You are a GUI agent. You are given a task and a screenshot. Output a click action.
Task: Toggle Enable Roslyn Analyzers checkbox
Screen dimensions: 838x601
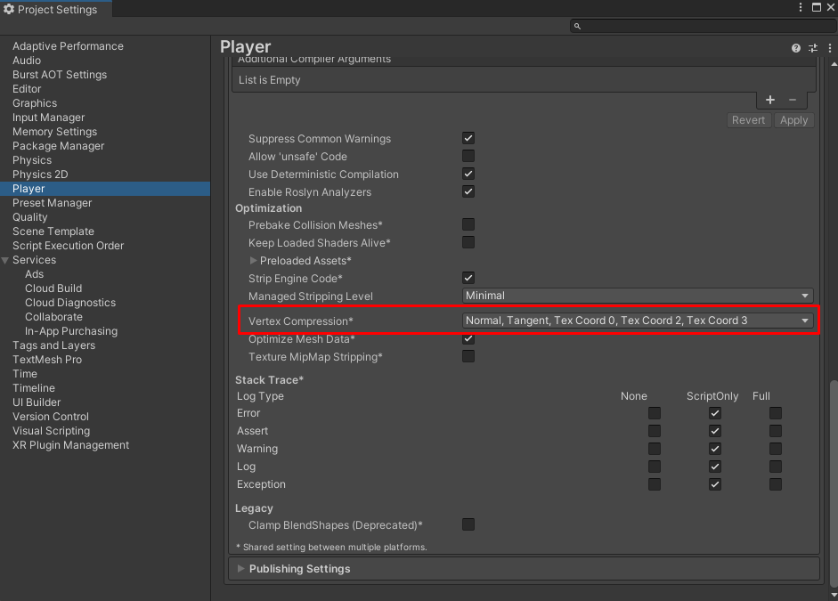(x=468, y=191)
